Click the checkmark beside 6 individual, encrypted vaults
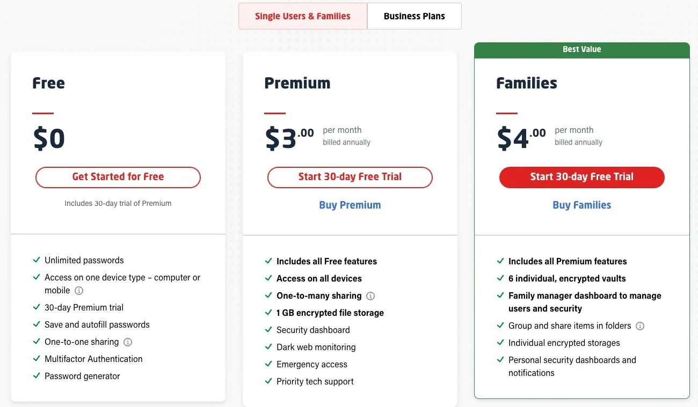The height and width of the screenshot is (407, 698). [x=500, y=278]
